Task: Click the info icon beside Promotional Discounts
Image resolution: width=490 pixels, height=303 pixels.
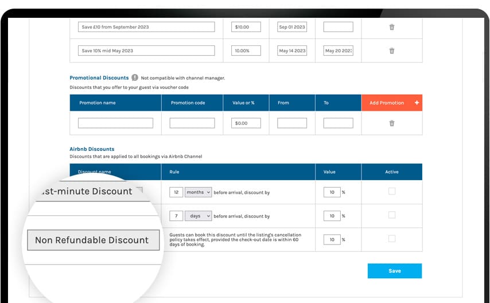Action: click(134, 77)
